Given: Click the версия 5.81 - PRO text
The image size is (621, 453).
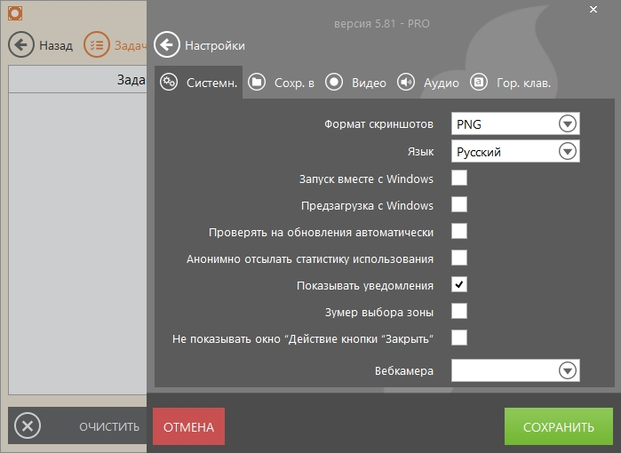Looking at the screenshot, I should pyautogui.click(x=382, y=24).
